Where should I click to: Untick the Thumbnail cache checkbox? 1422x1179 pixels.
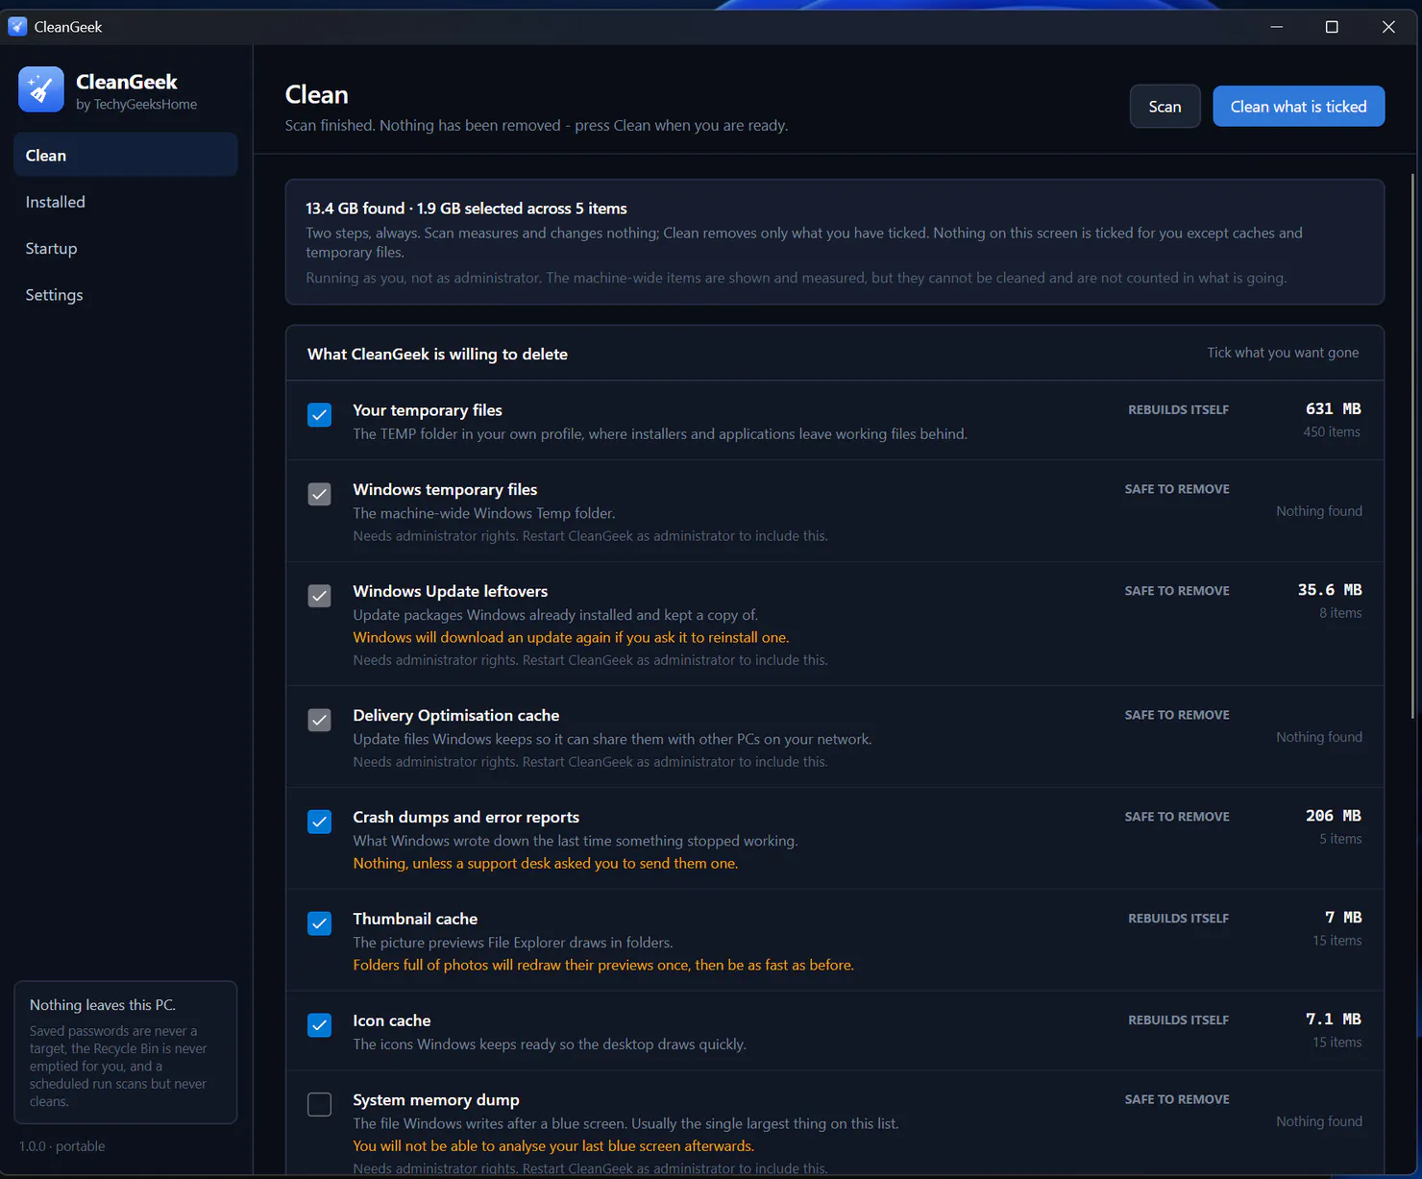pyautogui.click(x=319, y=923)
